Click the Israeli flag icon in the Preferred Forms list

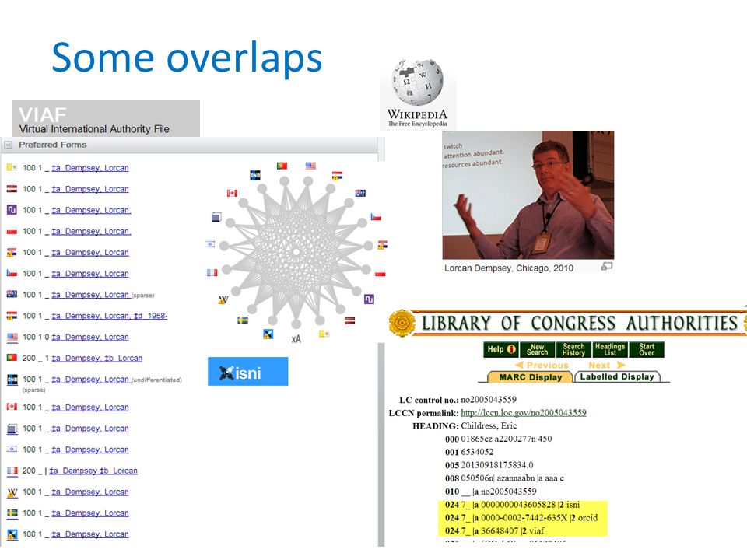pos(12,449)
